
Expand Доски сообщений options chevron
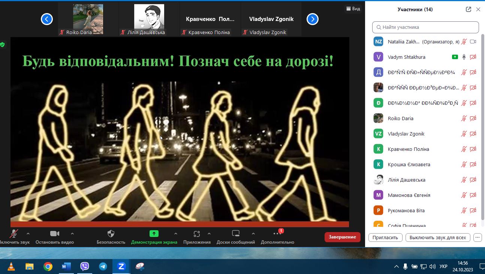(x=253, y=234)
